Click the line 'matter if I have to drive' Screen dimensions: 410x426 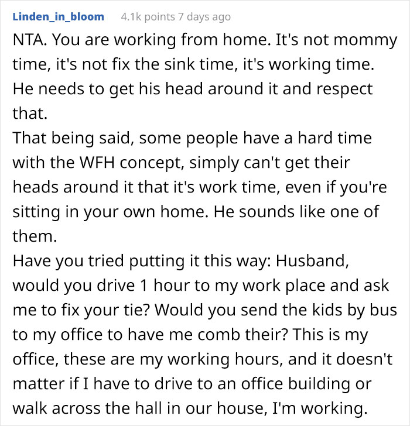[x=192, y=384]
